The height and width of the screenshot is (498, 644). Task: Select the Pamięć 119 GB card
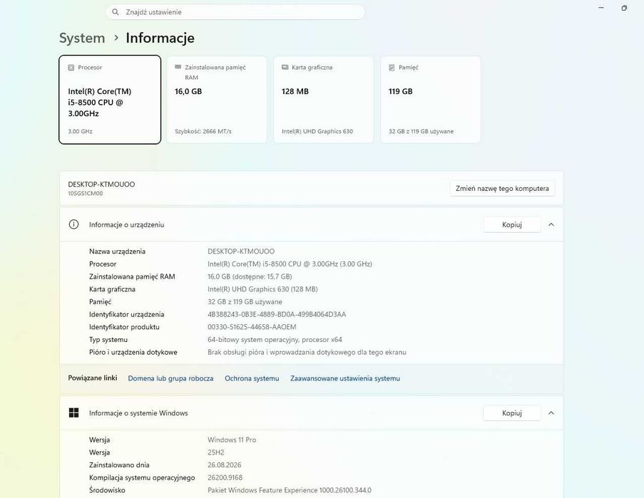(431, 100)
